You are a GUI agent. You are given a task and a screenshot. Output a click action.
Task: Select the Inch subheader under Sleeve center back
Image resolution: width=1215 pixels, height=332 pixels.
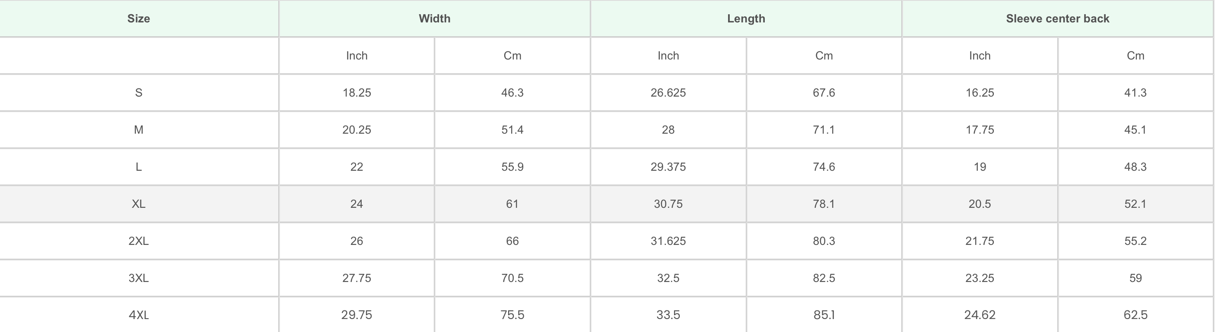(x=980, y=56)
